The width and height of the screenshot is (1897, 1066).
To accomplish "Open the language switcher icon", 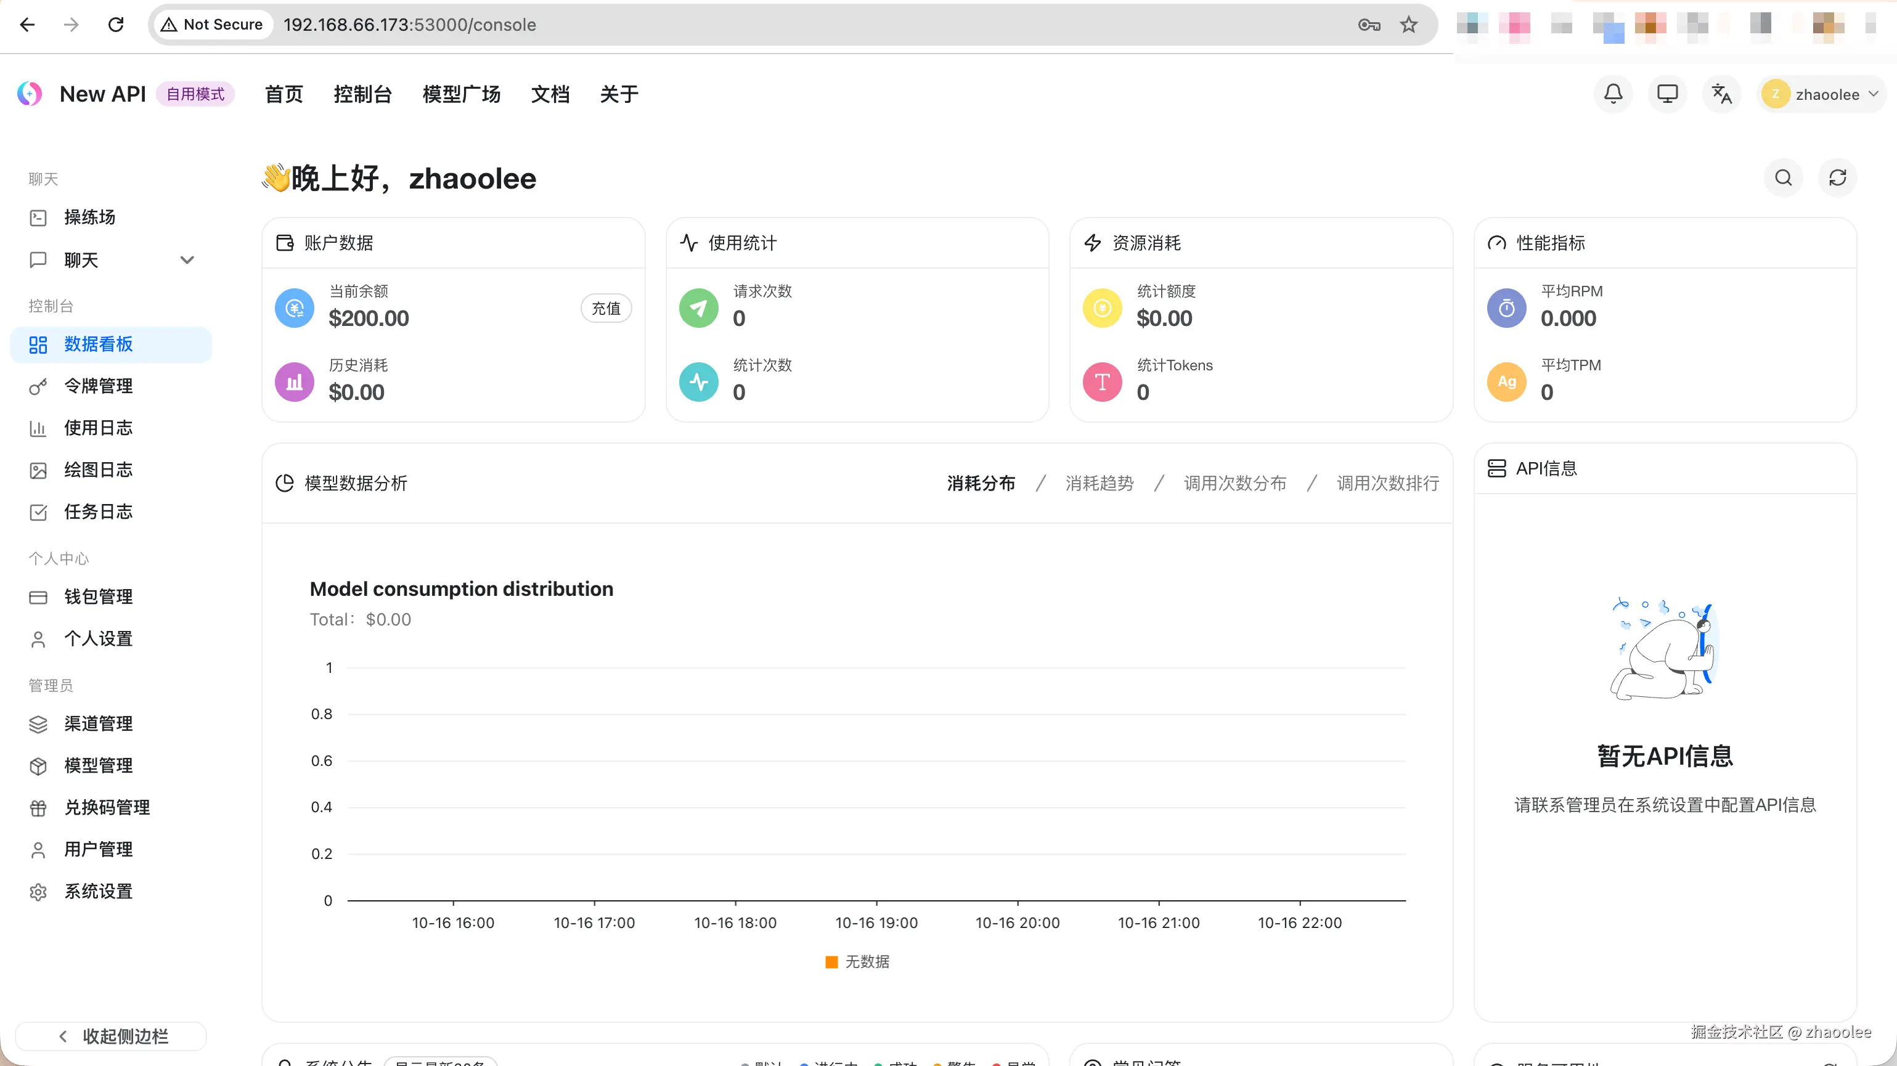I will coord(1721,94).
